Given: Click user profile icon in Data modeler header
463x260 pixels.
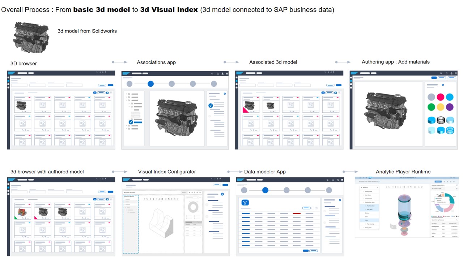Looking at the screenshot, I should tap(338, 180).
